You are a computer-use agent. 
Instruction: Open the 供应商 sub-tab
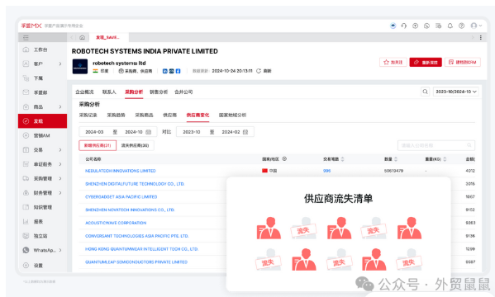tap(170, 115)
